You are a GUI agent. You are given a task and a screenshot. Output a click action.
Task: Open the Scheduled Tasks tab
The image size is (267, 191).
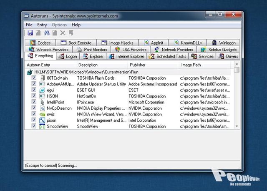click(x=168, y=56)
